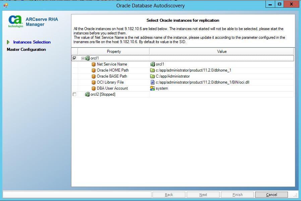Click the ARCserve RHA Manager title text
Image resolution: width=301 pixels, height=201 pixels.
click(42, 22)
